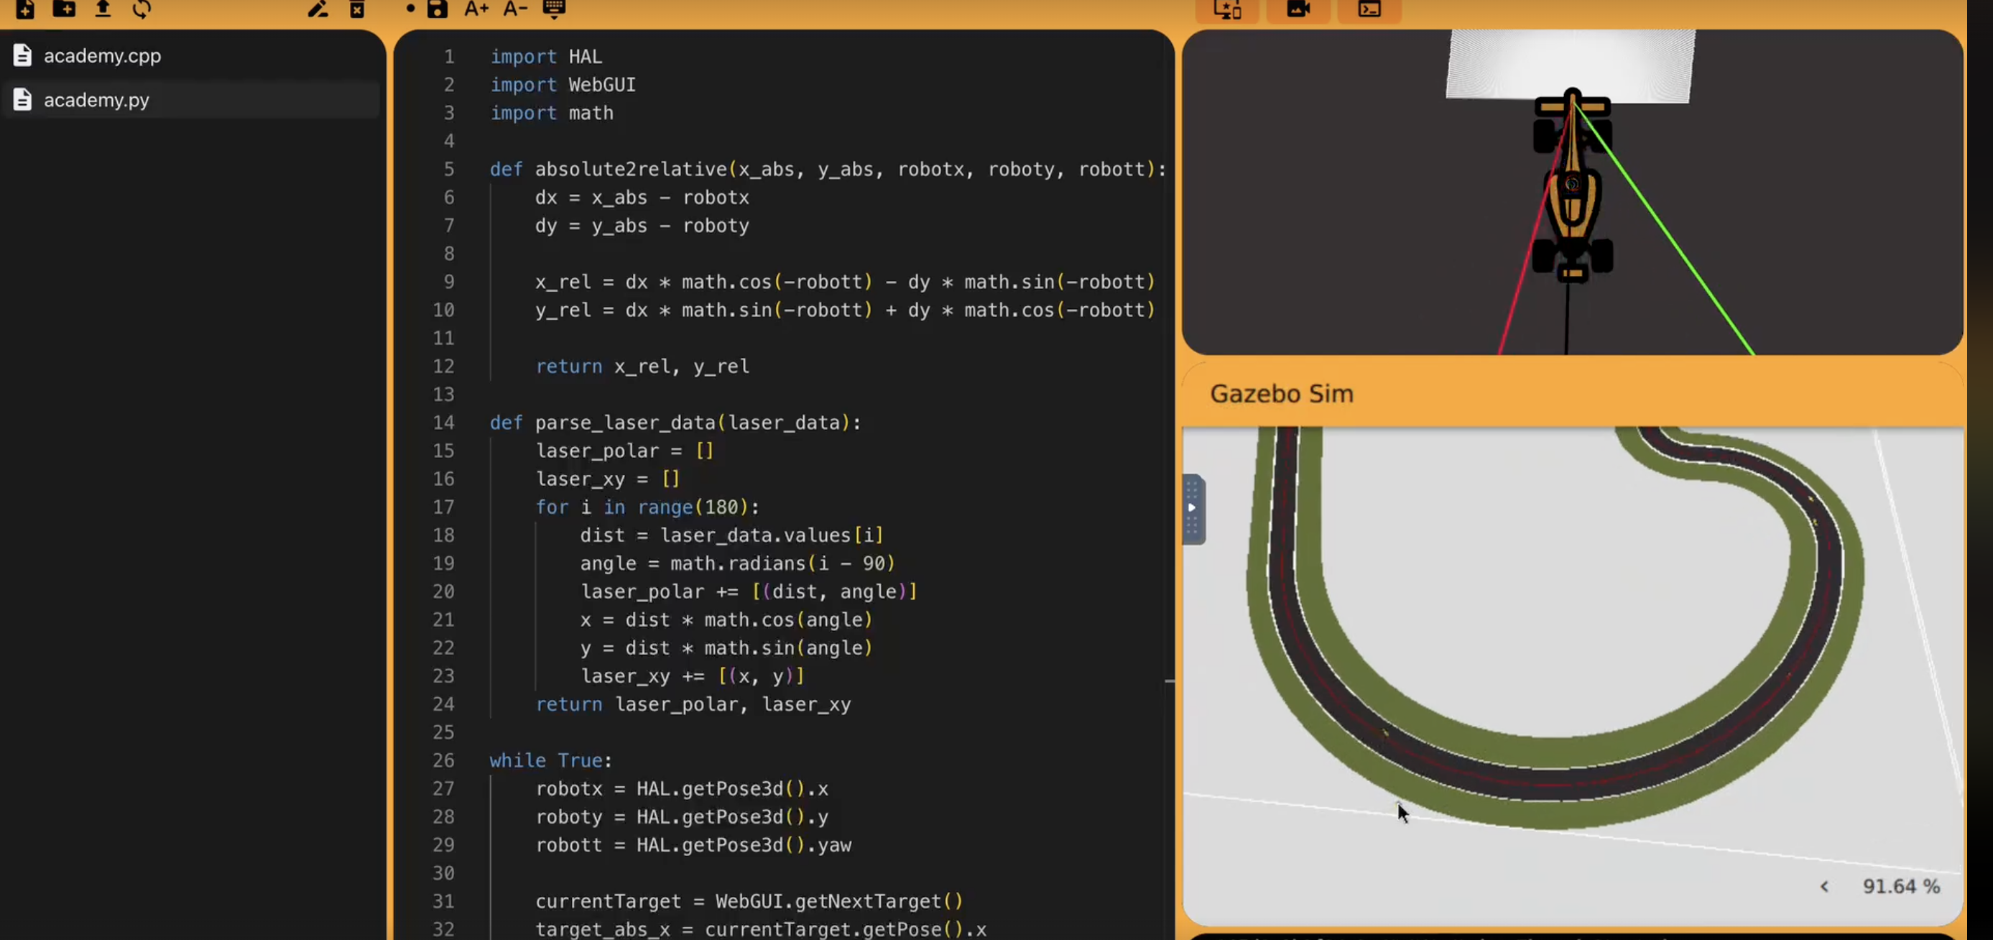Click 'return laser_polar, laser_xy' on line 24
This screenshot has width=1993, height=940.
(x=693, y=704)
